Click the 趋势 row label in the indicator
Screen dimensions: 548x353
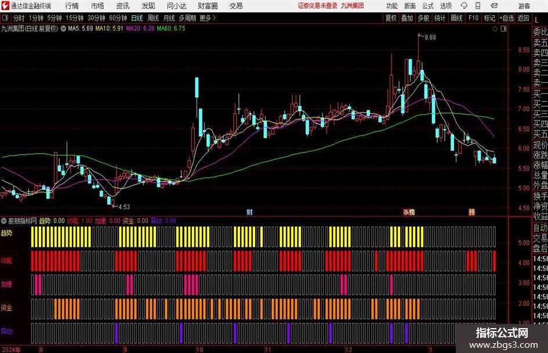pos(6,233)
